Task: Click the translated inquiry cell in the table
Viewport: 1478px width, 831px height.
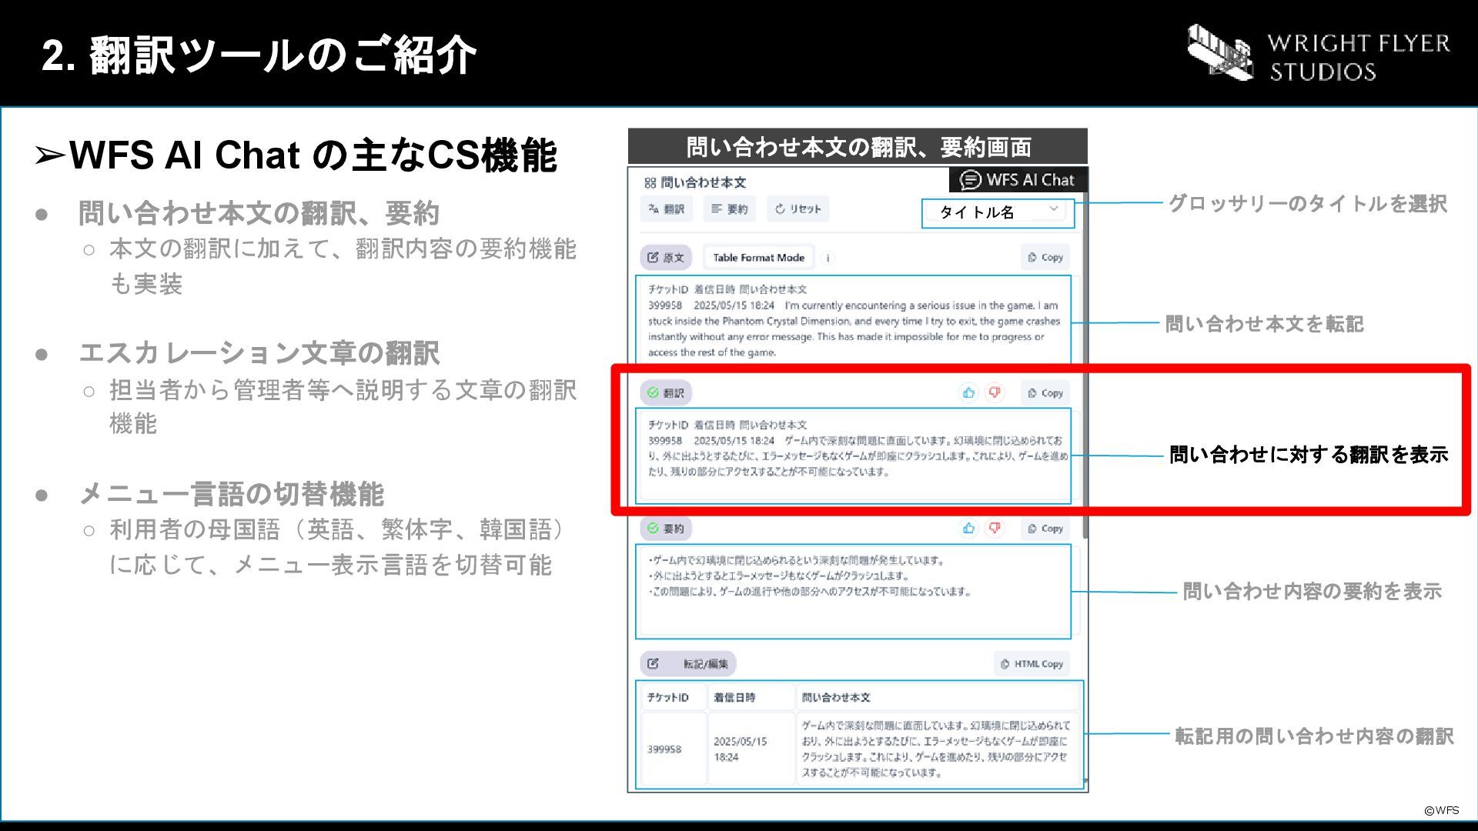Action: [x=937, y=749]
